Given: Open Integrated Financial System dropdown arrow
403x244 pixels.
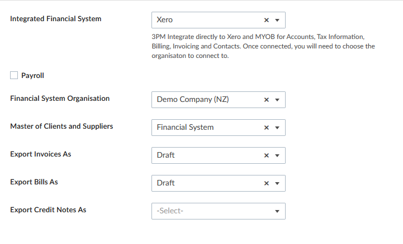Looking at the screenshot, I should (277, 20).
